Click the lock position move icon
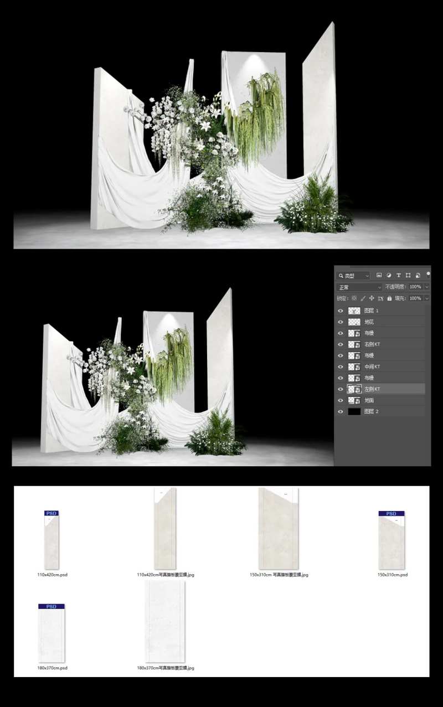443x707 pixels. coord(372,298)
